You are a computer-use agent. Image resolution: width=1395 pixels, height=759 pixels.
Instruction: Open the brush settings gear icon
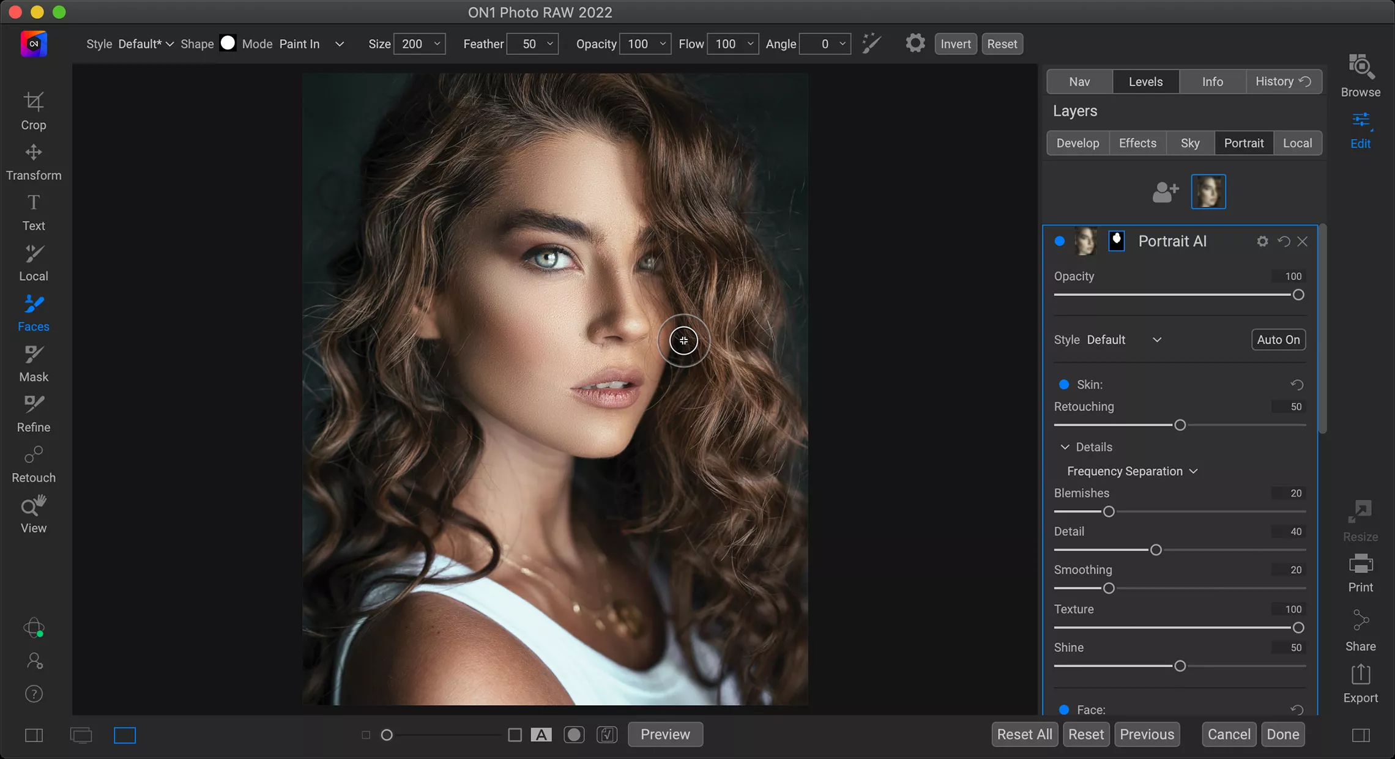point(915,43)
